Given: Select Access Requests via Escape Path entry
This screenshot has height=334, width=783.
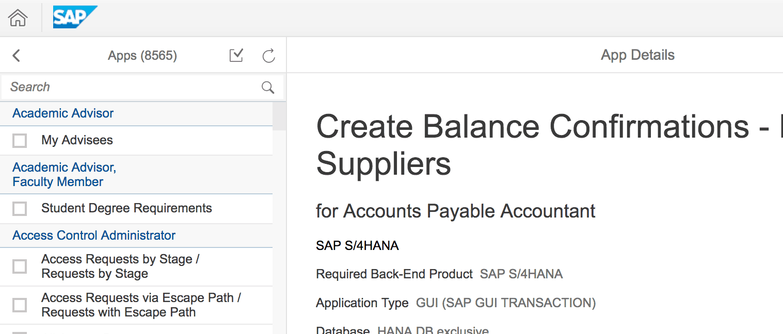Looking at the screenshot, I should [x=136, y=305].
